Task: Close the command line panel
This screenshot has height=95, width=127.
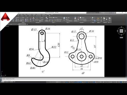Action: coord(1,79)
